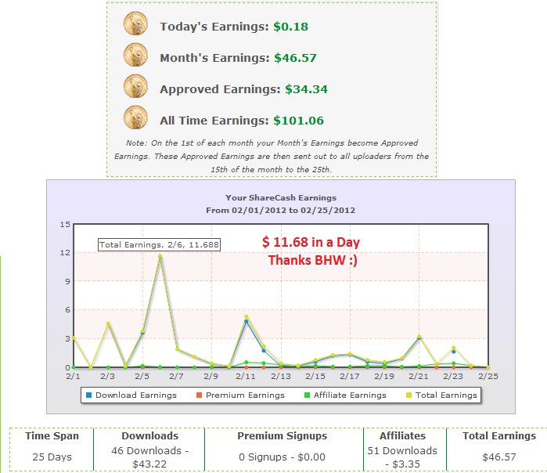Click the coin icon beside Approved Earnings
Viewport: 547px width, 473px height.
135,86
